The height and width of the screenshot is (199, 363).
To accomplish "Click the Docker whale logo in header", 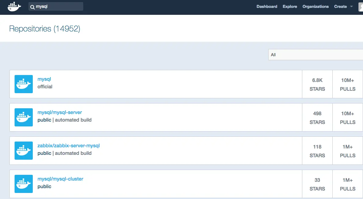I will click(x=14, y=6).
